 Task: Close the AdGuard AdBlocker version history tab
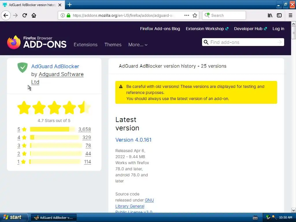(x=60, y=5)
